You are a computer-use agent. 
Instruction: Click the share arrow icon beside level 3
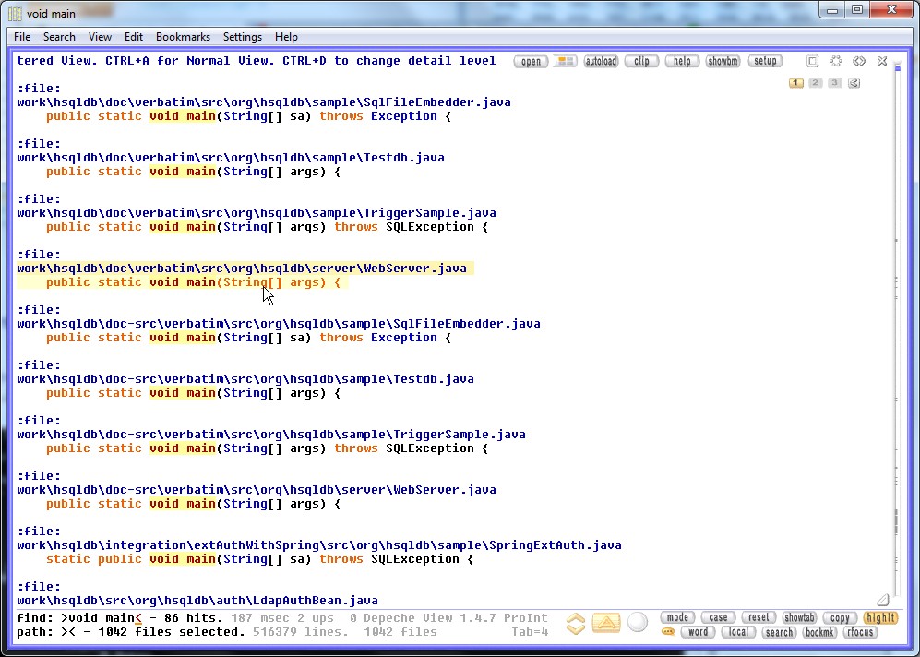[x=854, y=83]
